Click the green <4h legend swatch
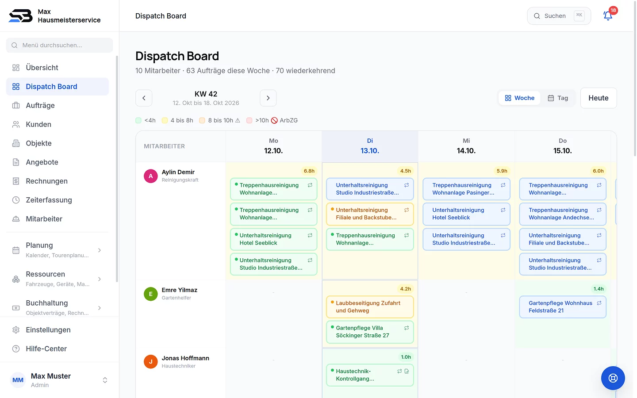 pyautogui.click(x=138, y=120)
